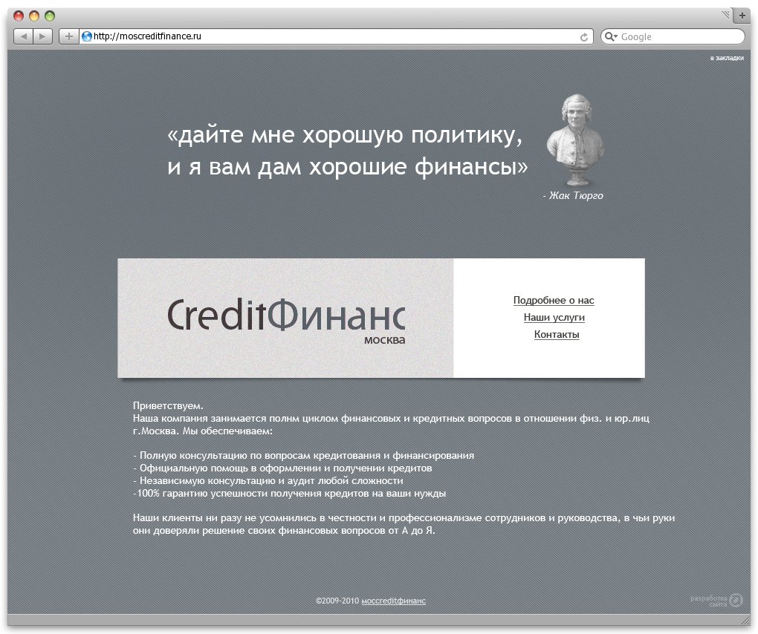This screenshot has height=634, width=758.
Task: Go to the "Наши услуги" menu link
Action: click(x=554, y=318)
